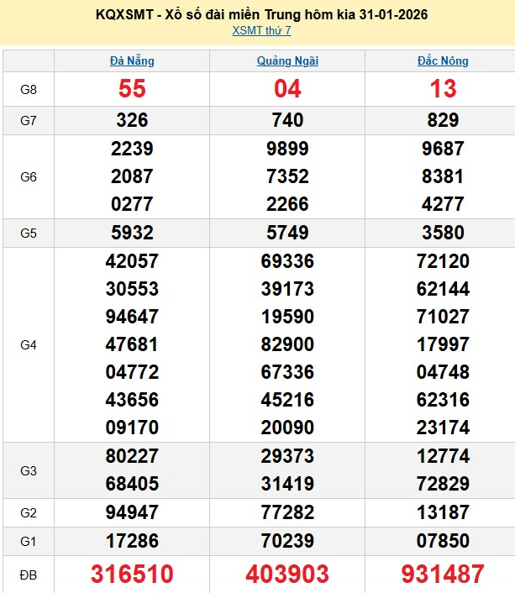Open the Đắc Nông province link
Screen dimensions: 515x593
tap(443, 60)
